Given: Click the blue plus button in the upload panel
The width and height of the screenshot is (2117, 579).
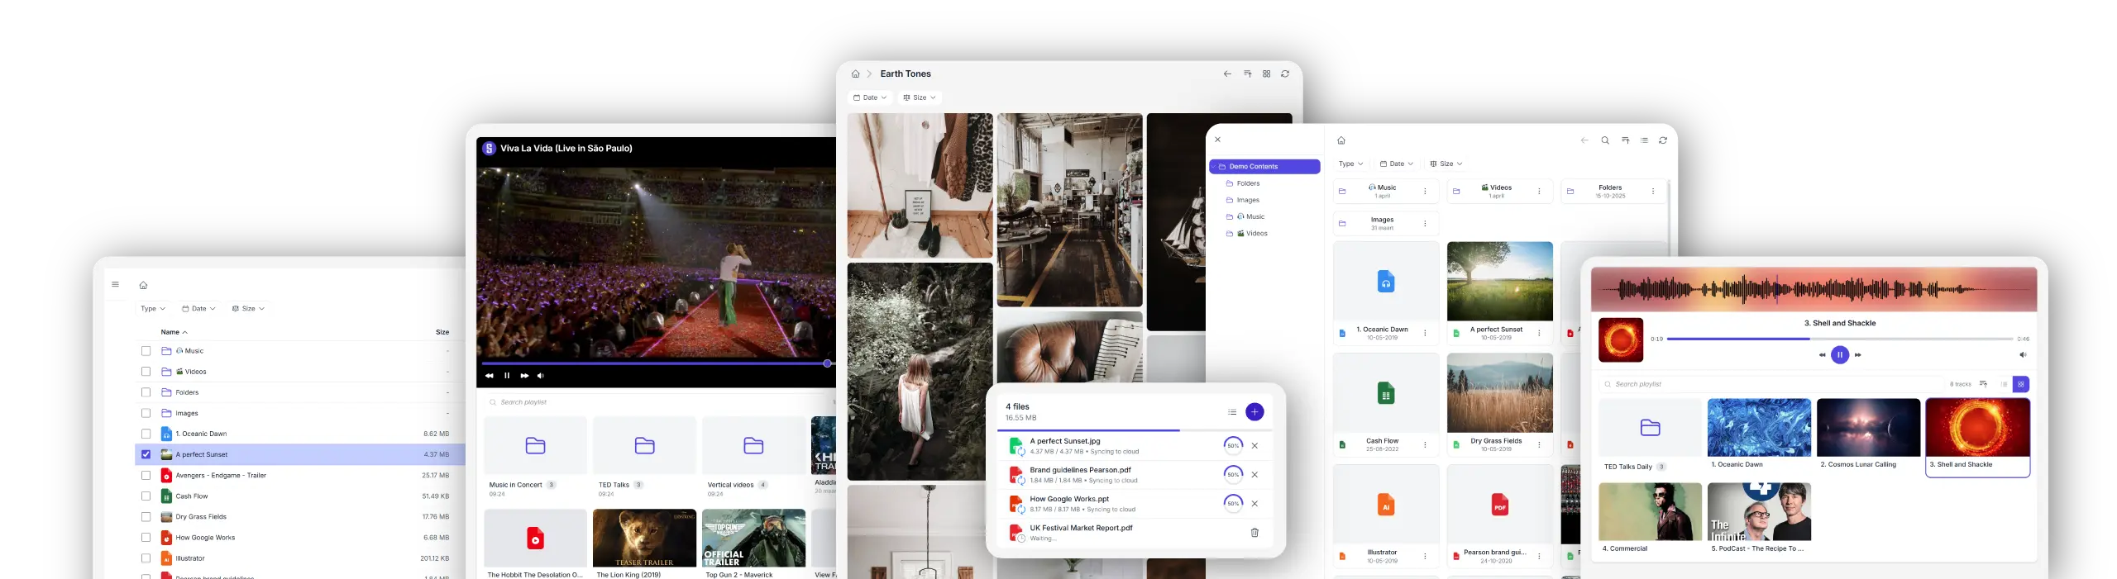Looking at the screenshot, I should tap(1254, 411).
